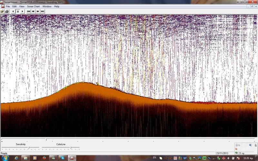The image size is (258, 161).
Task: Click the volume speaker tray icon
Action: pyautogui.click(x=228, y=158)
